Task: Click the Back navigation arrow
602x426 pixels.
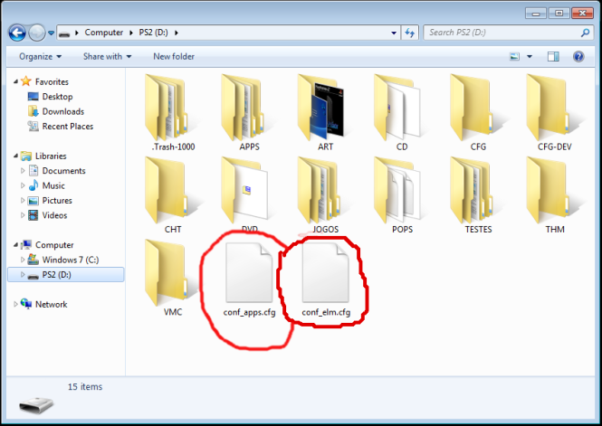Action: [x=17, y=33]
